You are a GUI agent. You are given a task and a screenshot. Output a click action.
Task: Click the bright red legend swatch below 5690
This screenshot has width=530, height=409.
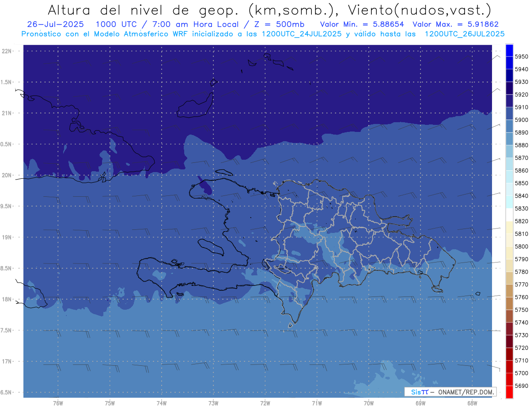tap(509, 392)
